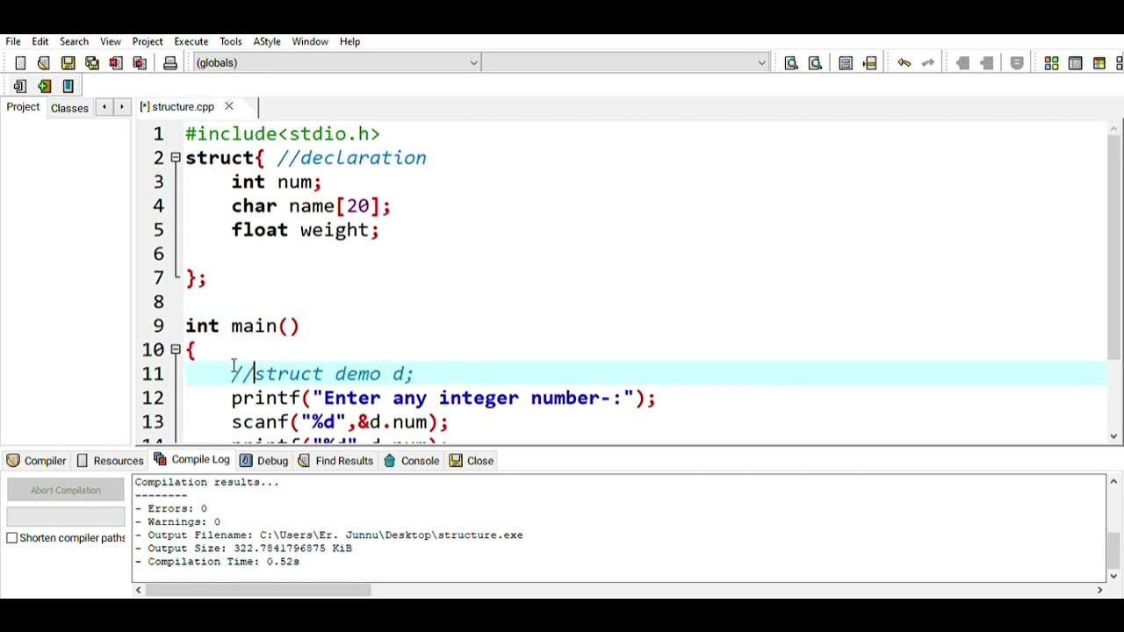The image size is (1124, 632).
Task: Click on 'float weight;' code line
Action: point(305,230)
